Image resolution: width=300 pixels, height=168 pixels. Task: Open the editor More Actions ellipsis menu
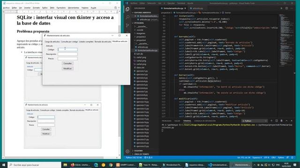[292, 8]
